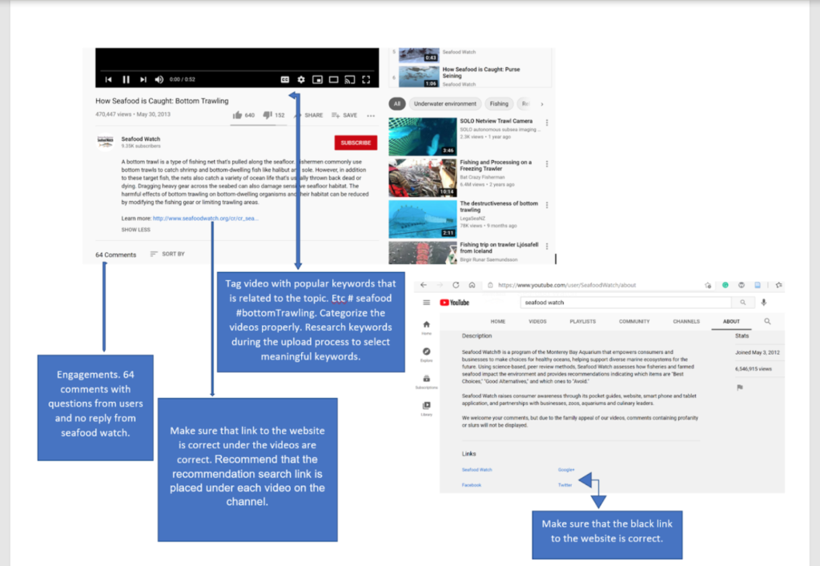The height and width of the screenshot is (566, 820).
Task: Open Home in the YouTube sidebar
Action: 426,327
